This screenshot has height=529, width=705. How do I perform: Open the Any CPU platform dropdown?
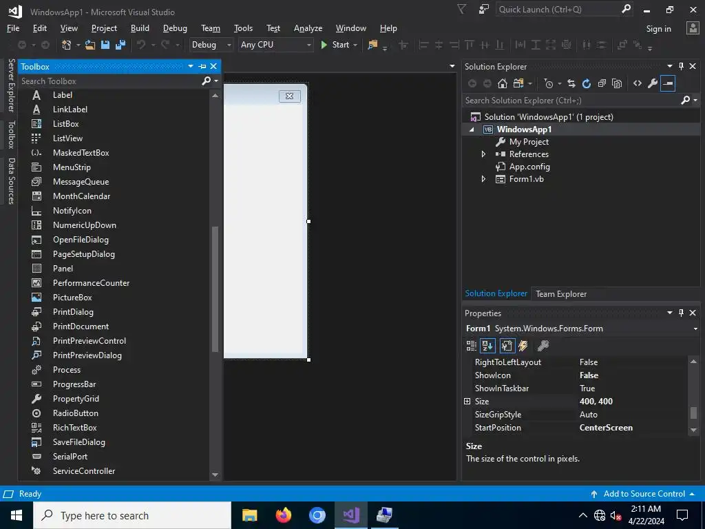pyautogui.click(x=308, y=45)
